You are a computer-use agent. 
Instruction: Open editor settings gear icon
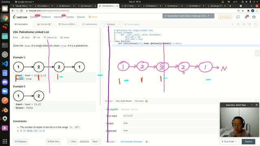[249, 24]
